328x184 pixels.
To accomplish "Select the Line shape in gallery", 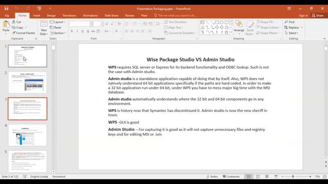I will tap(207, 22).
